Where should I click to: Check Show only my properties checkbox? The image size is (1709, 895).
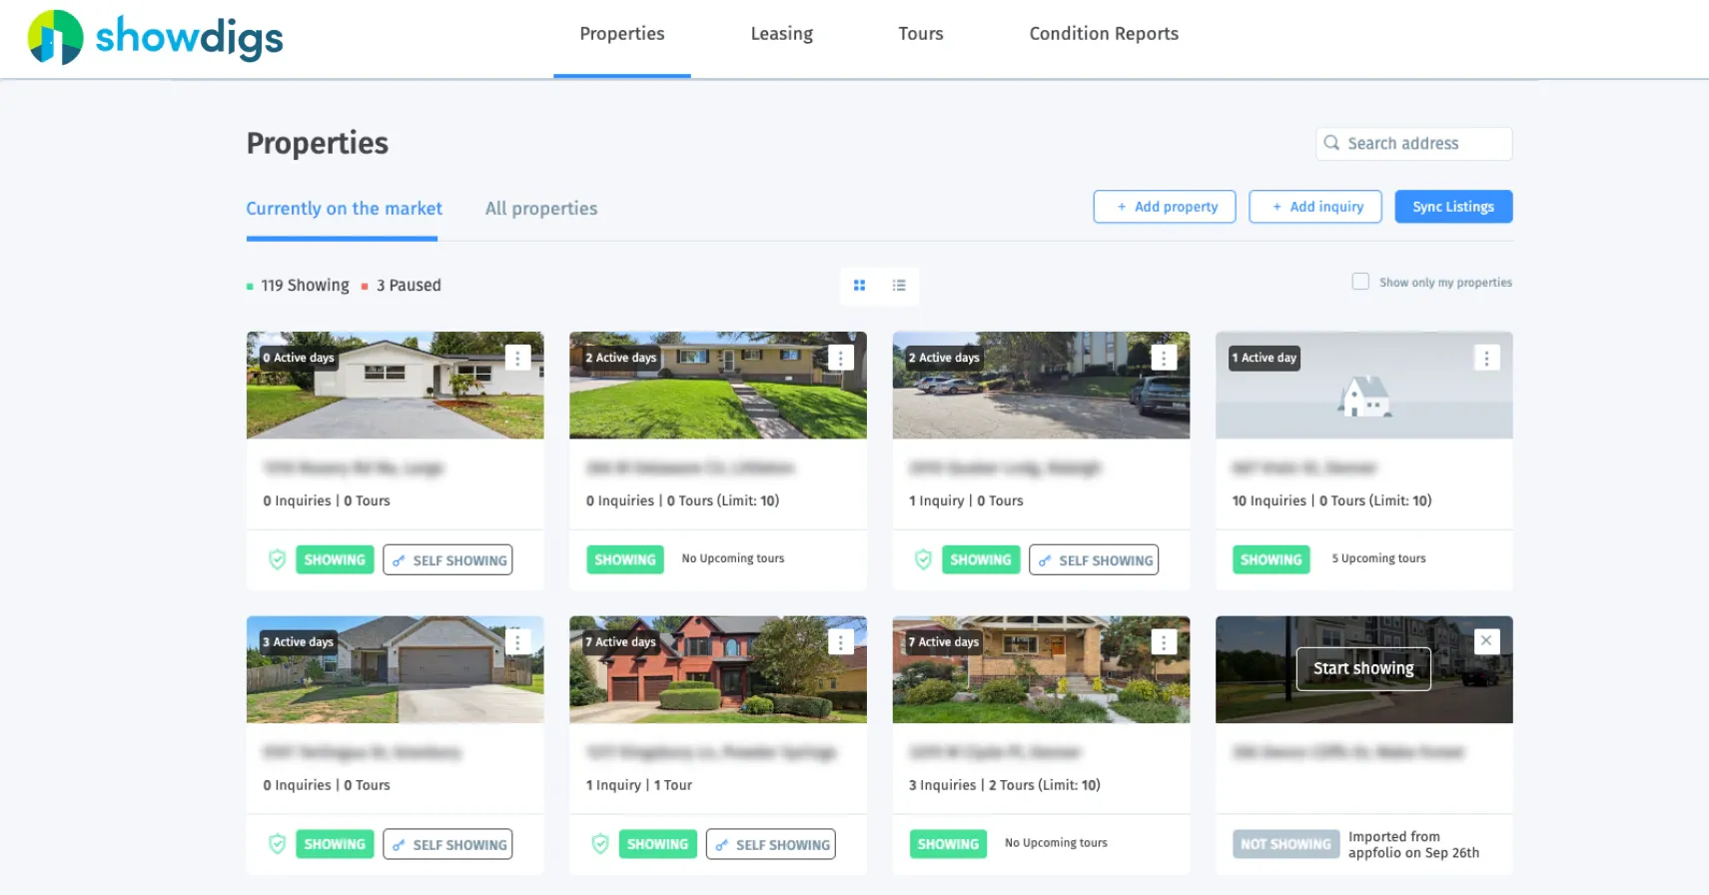(1360, 282)
